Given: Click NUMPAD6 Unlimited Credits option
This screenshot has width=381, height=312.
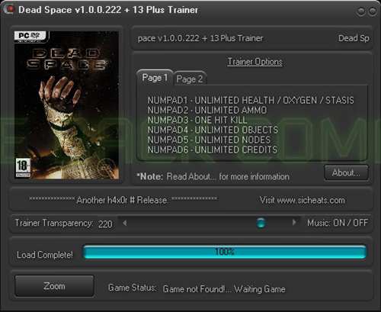Looking at the screenshot, I should coord(212,150).
